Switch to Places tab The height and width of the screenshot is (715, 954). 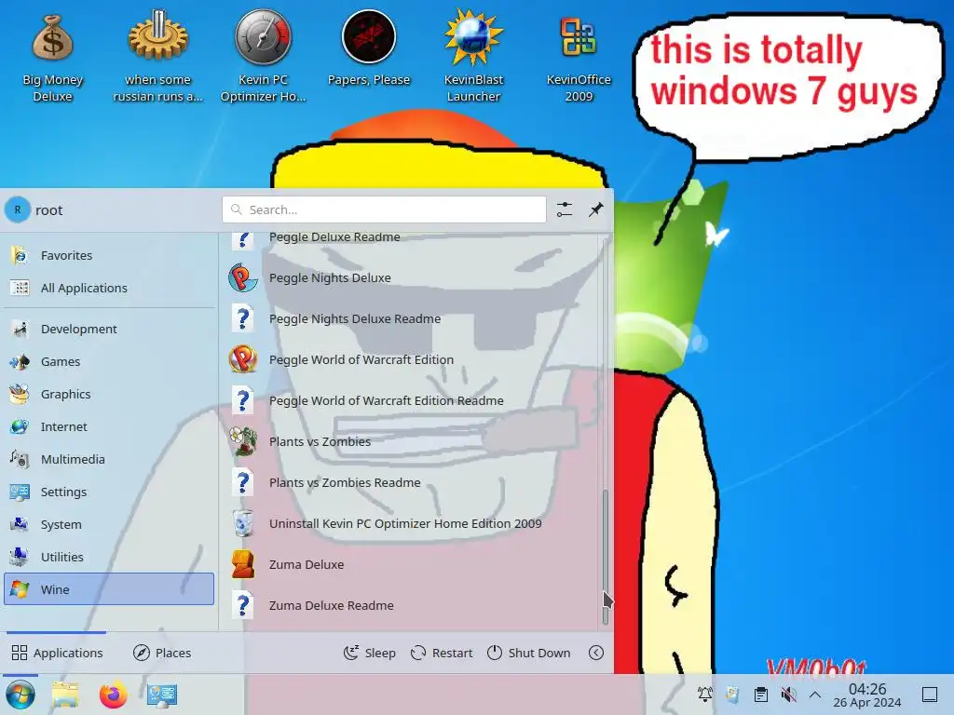tap(162, 653)
